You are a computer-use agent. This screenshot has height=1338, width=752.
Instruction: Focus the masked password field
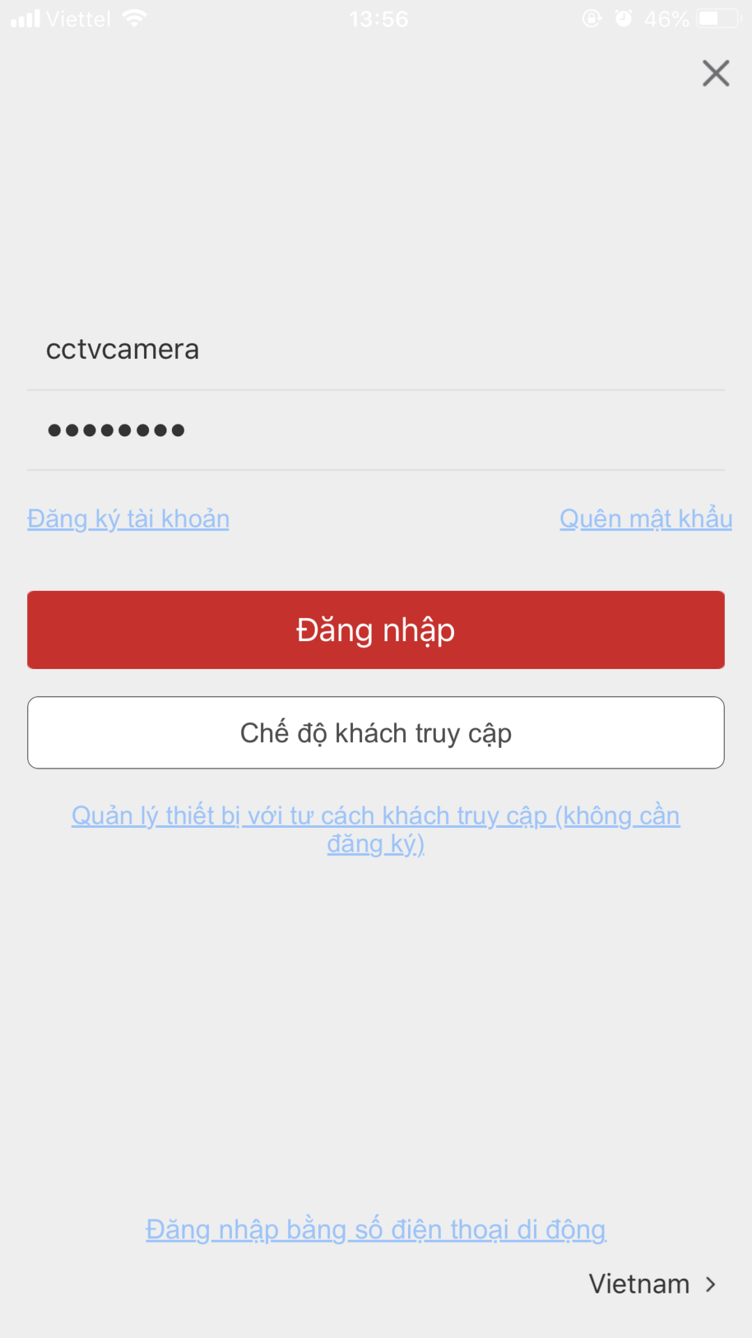pos(376,430)
